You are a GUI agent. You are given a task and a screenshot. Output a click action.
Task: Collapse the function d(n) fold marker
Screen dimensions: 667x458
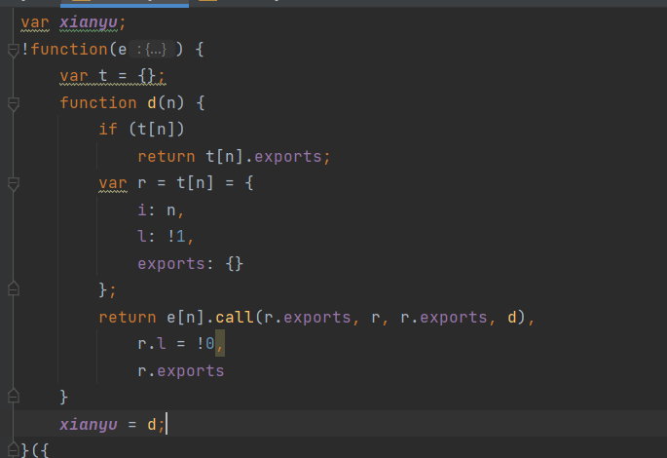click(13, 102)
